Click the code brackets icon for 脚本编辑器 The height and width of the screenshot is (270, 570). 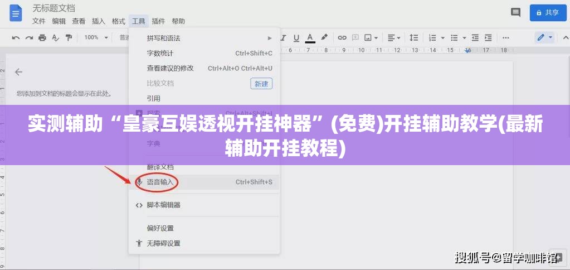(x=139, y=205)
